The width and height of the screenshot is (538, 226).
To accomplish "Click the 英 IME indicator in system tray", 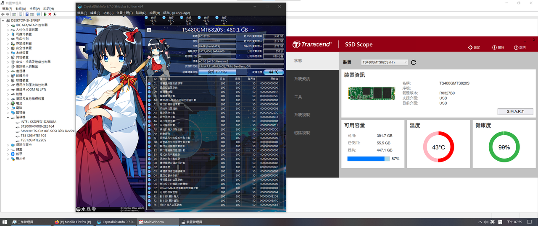I will [492, 222].
